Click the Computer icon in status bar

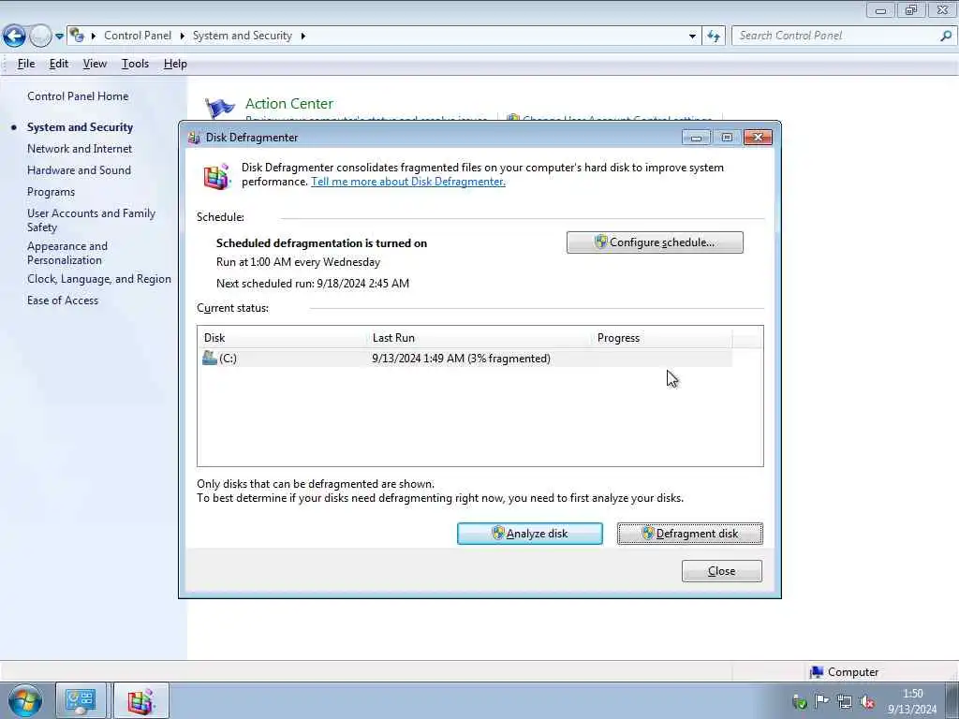click(817, 672)
